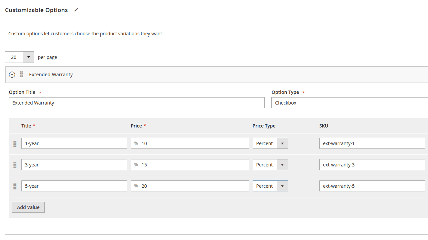Click the percent symbol in the 5-year price field
428x240 pixels.
pos(136,186)
